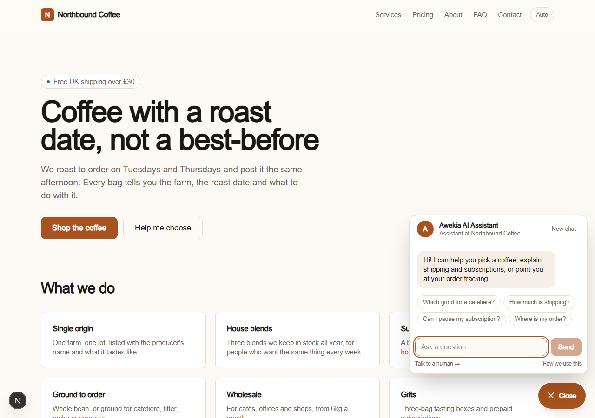Image resolution: width=595 pixels, height=418 pixels.
Task: Open the Ground to order card
Action: point(123,398)
